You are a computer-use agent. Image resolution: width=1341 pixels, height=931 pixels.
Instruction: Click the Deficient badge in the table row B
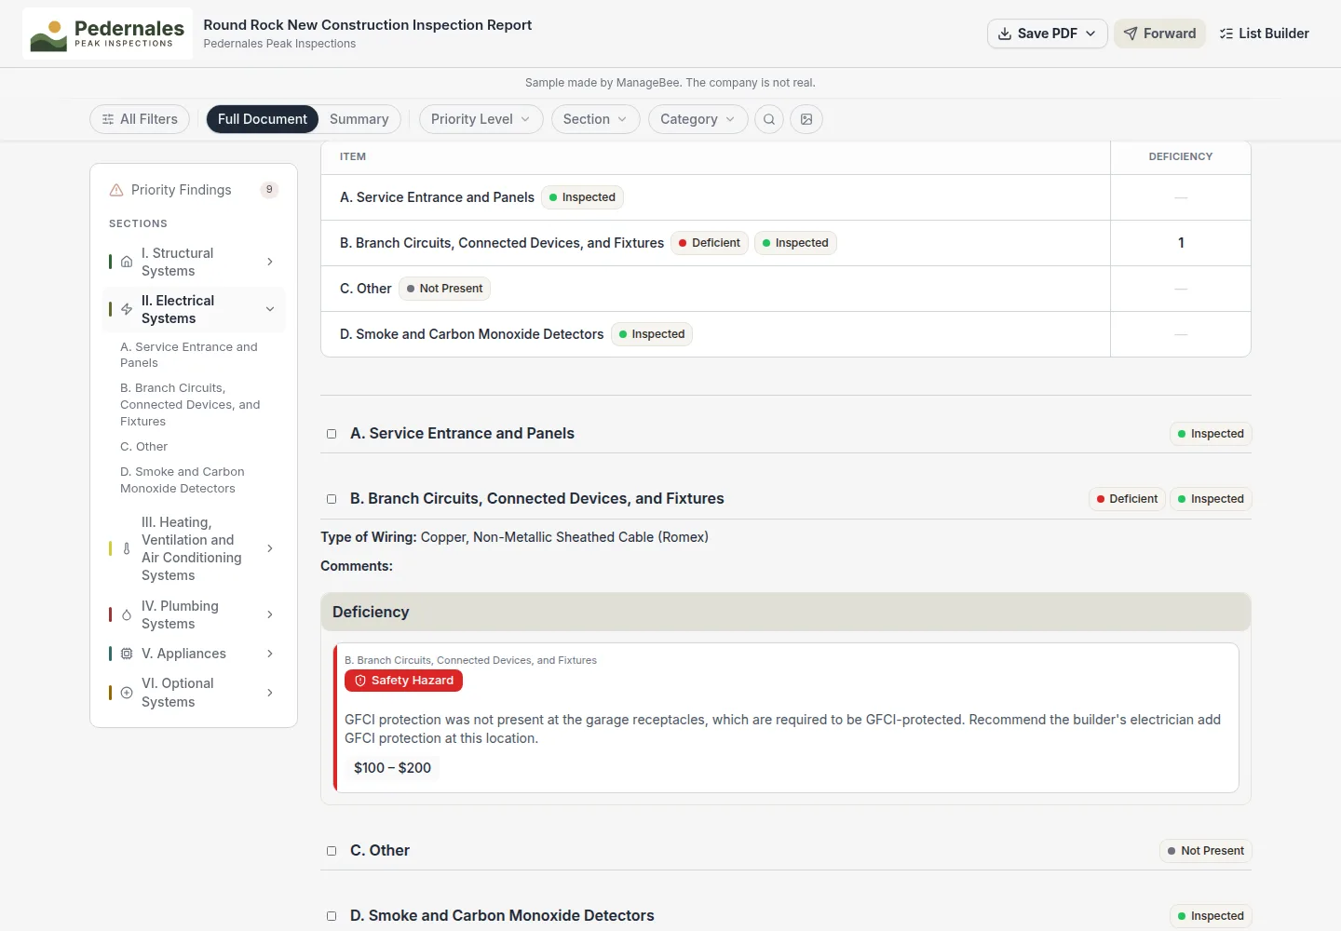(x=710, y=243)
